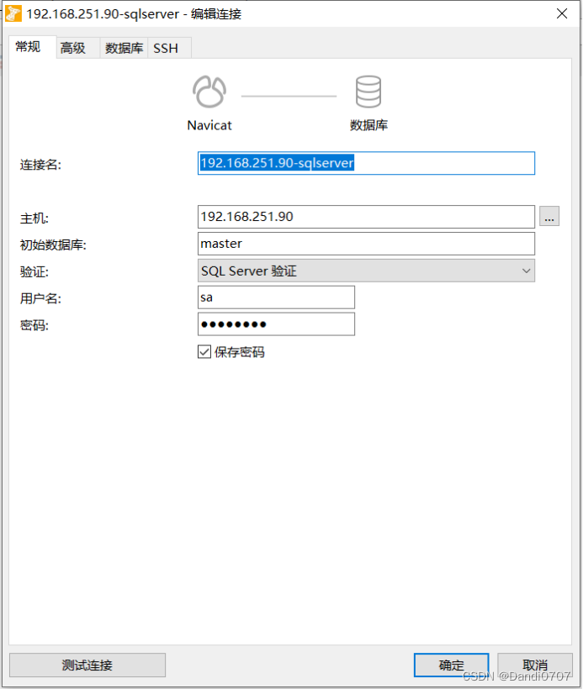Click the 主机 input field
Image resolution: width=583 pixels, height=689 pixels.
click(x=366, y=217)
